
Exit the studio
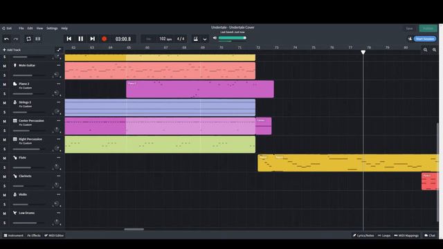(x=7, y=28)
